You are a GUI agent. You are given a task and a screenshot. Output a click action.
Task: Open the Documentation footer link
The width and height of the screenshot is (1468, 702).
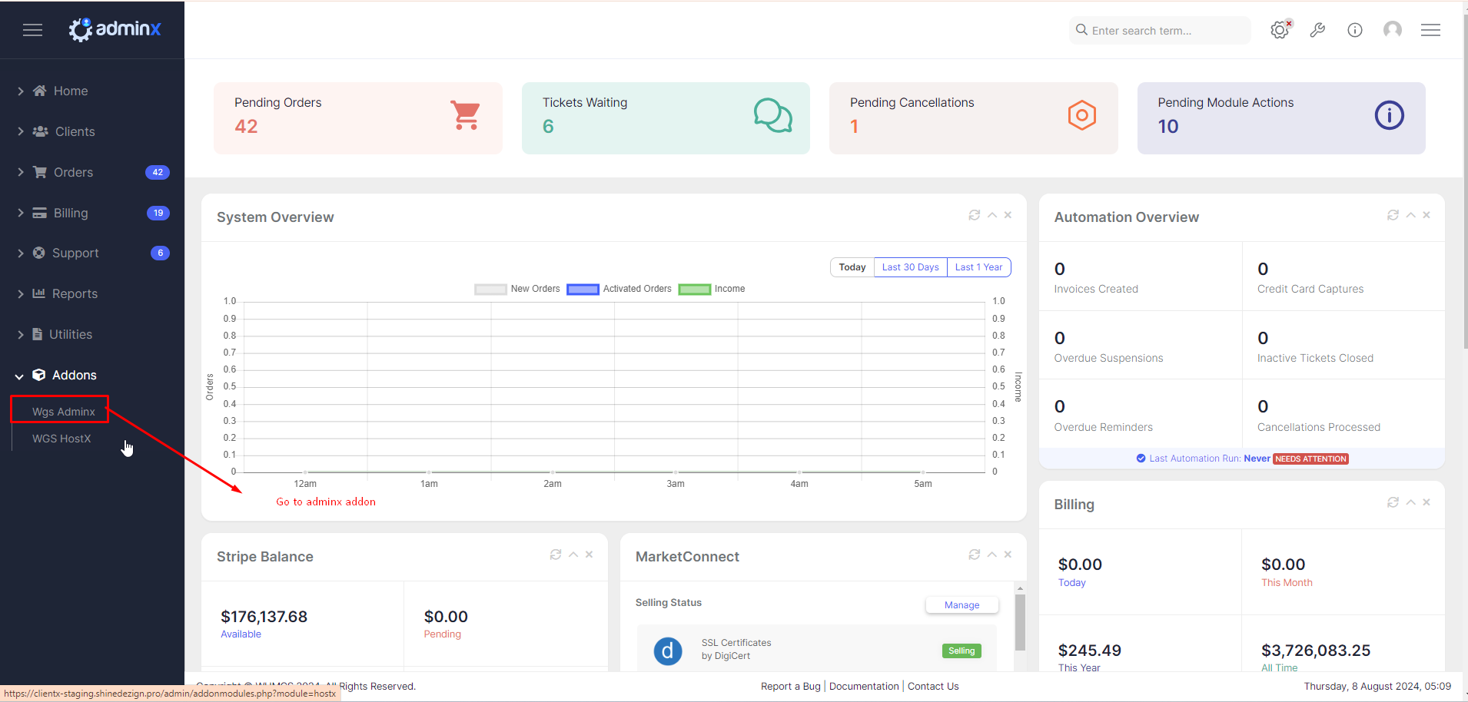(x=864, y=686)
